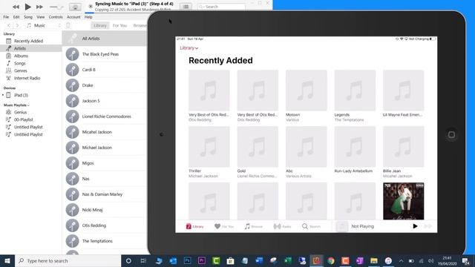Select Artists in the sidebar
Image resolution: width=475 pixels, height=267 pixels.
point(20,48)
